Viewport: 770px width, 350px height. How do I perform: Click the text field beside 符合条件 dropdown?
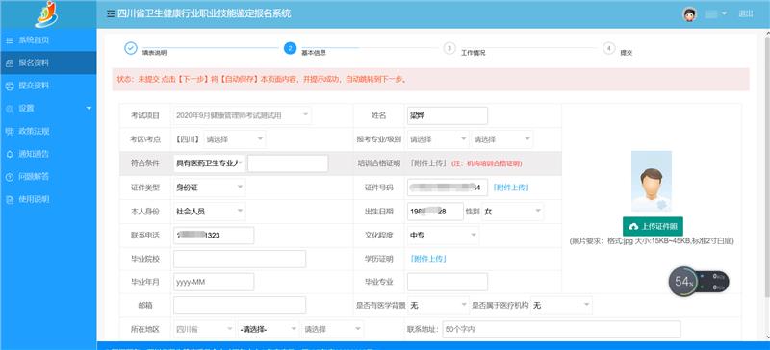[x=288, y=163]
